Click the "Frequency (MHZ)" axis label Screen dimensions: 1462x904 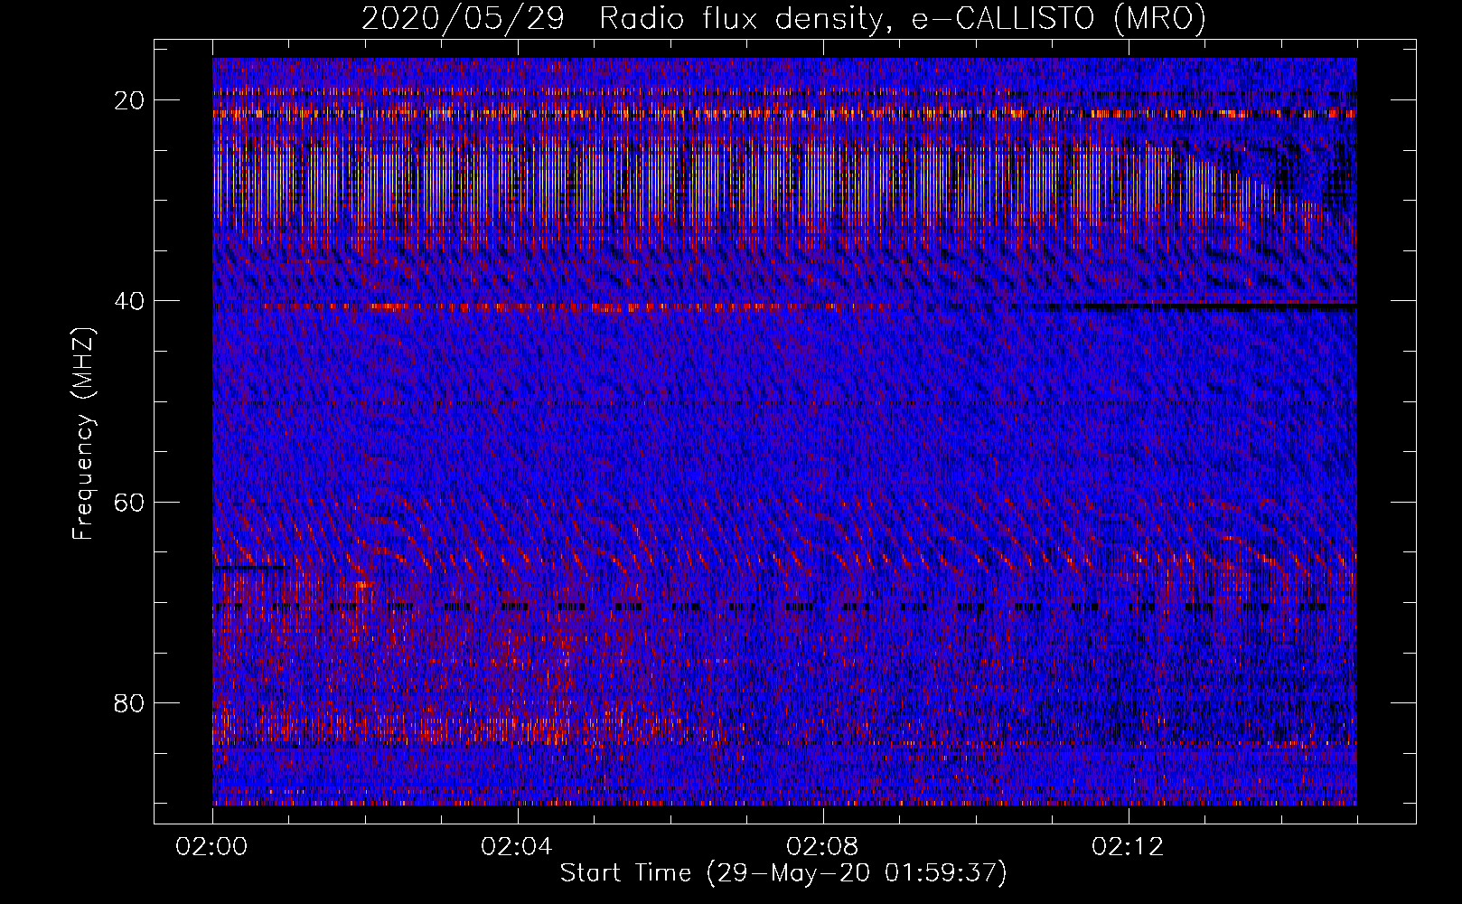pyautogui.click(x=82, y=434)
